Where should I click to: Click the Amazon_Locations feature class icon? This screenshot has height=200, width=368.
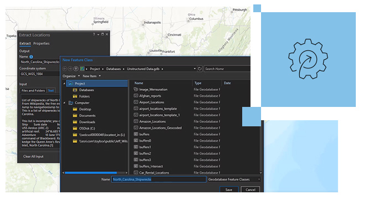coord(136,121)
